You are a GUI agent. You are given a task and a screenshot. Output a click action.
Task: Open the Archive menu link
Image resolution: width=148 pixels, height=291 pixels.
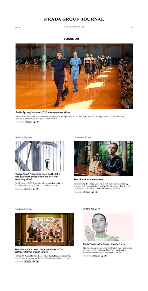coord(18,28)
